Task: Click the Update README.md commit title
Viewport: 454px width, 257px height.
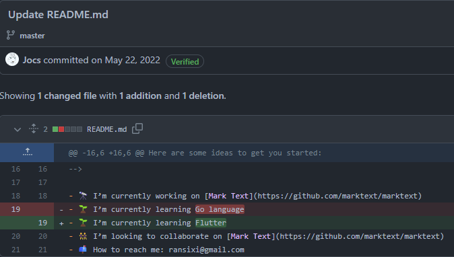Action: pos(58,15)
